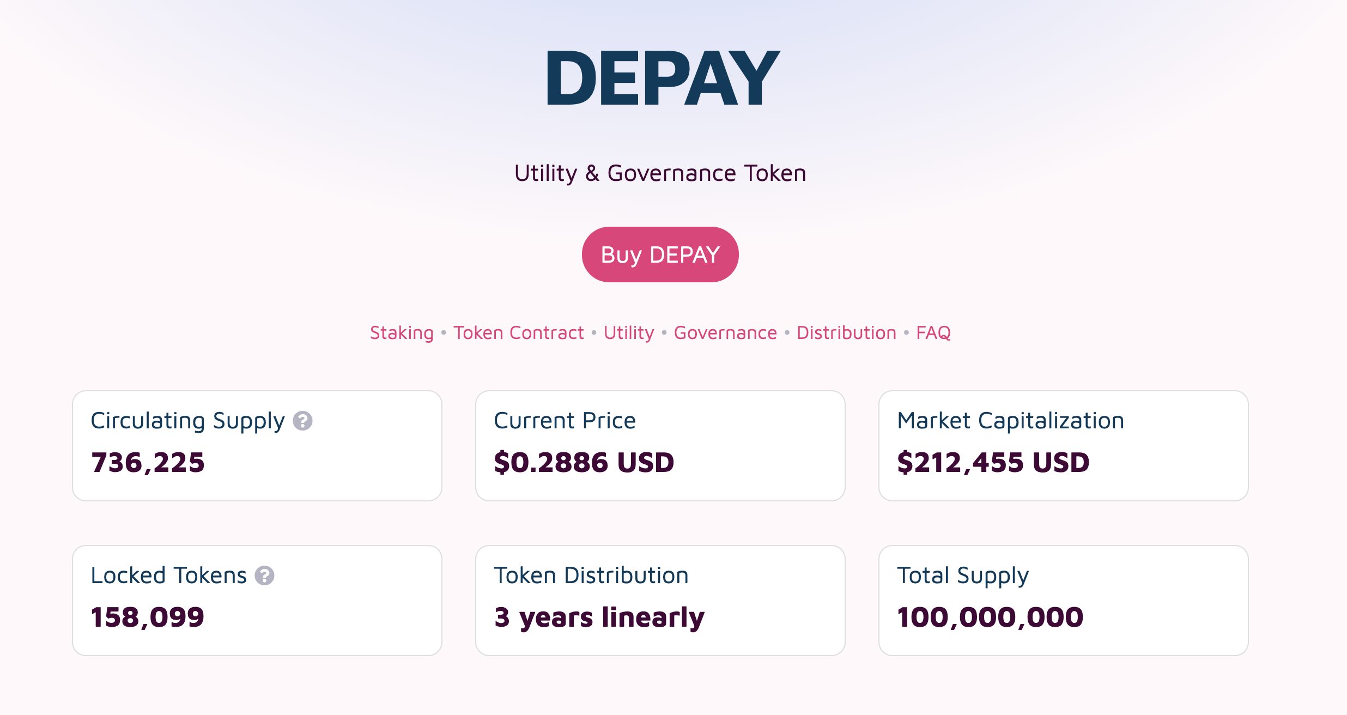
Task: Click the Buy DEPAY button
Action: 660,255
